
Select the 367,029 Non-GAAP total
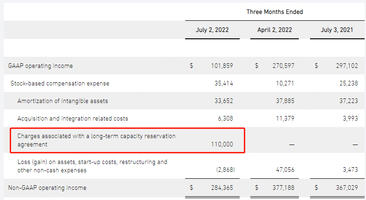347,188
